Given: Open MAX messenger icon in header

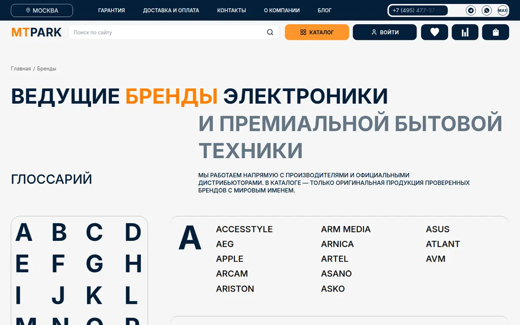Looking at the screenshot, I should click(x=503, y=10).
